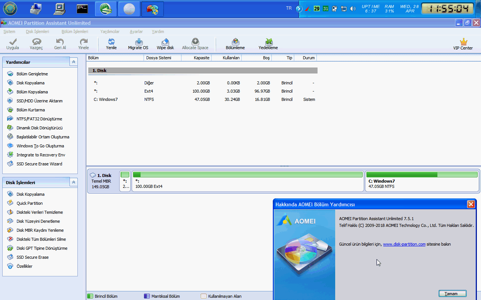Viewport: 481px width, 300px height.
Task: Collapse the Disk İşlemleri side panel
Action: pos(74,182)
